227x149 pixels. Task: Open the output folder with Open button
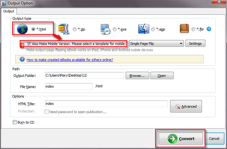[x=162, y=76]
